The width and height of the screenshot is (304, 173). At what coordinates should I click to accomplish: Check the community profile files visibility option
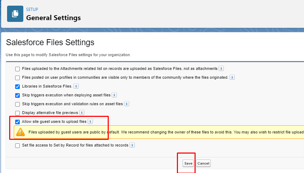(x=17, y=78)
